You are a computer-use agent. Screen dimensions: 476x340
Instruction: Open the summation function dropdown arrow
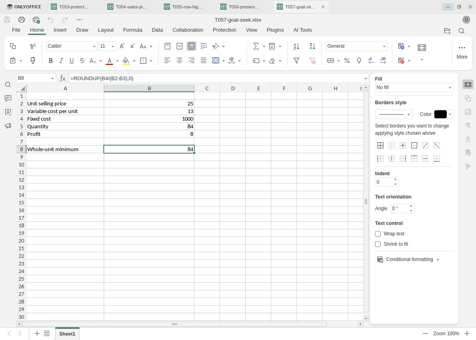click(264, 47)
